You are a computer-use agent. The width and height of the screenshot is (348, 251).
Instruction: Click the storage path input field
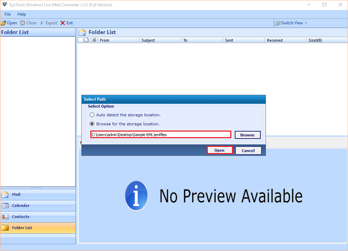coord(161,135)
